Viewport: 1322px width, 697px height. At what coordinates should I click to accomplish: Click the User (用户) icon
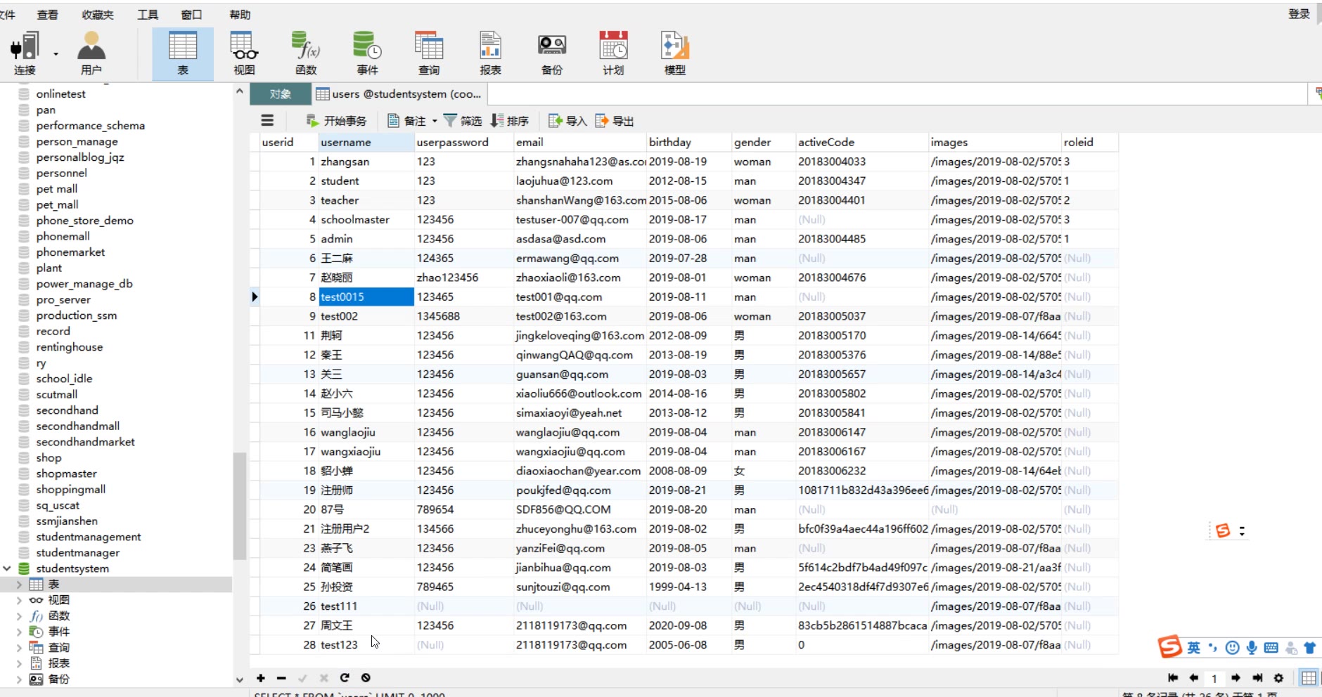tap(91, 53)
